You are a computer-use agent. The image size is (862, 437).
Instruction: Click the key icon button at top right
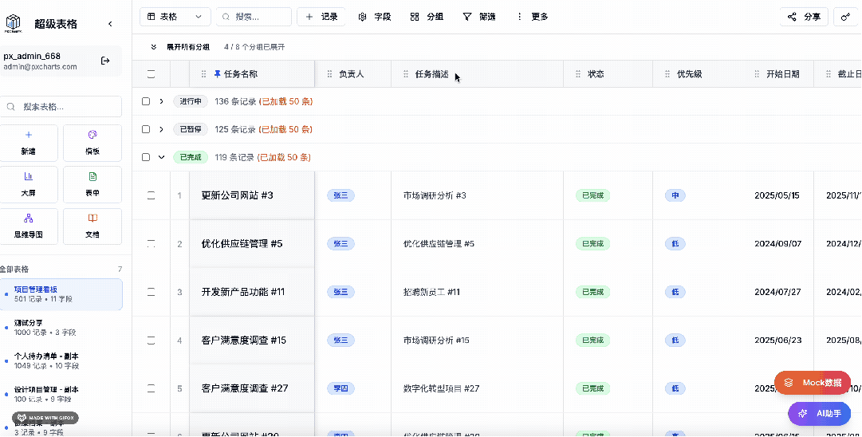pyautogui.click(x=846, y=17)
